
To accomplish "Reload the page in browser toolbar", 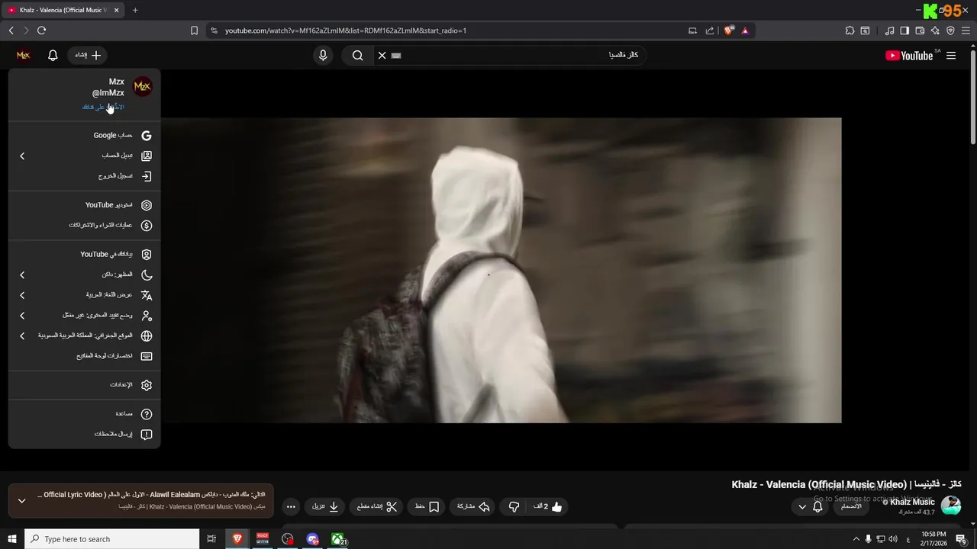I will coord(41,30).
